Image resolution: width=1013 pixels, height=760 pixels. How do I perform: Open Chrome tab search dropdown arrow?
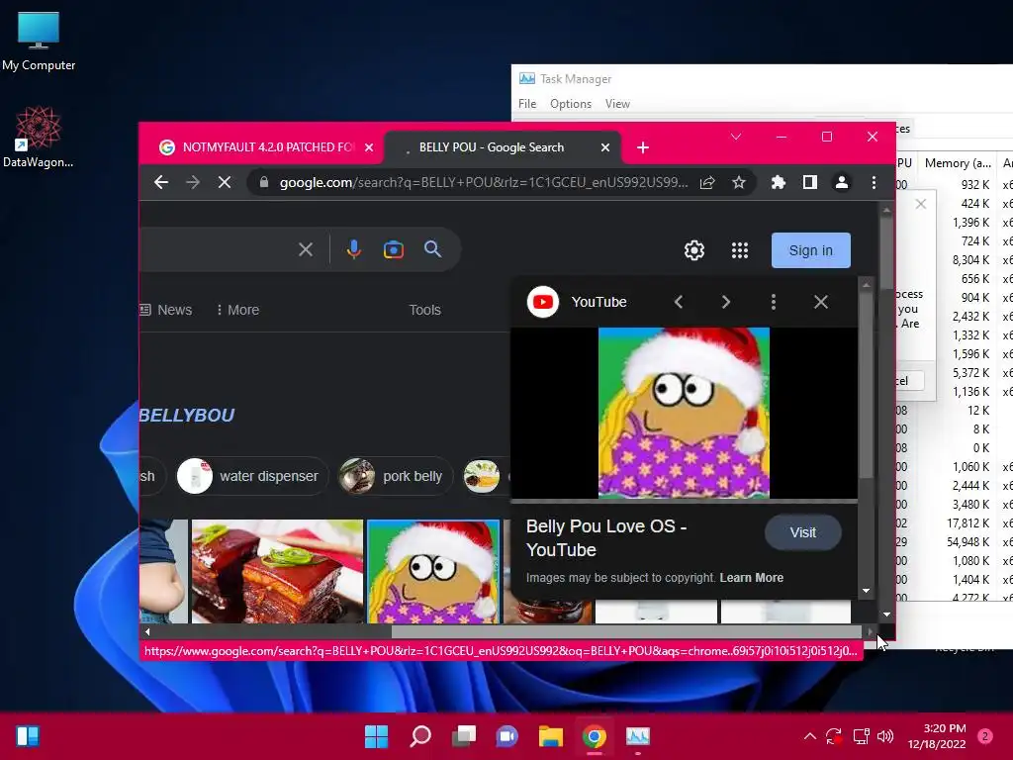click(x=736, y=137)
